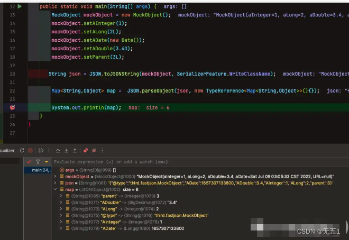This screenshot has width=349, height=240.
Task: Expand the json variable node
Action: click(x=55, y=183)
